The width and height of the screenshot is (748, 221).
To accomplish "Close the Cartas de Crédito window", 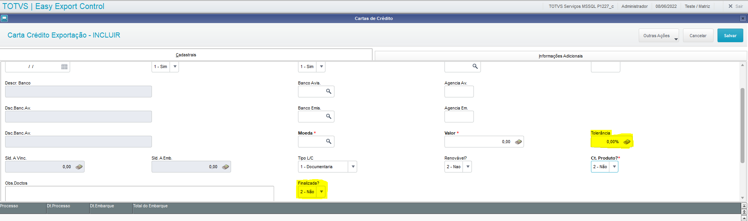I will pos(743,18).
